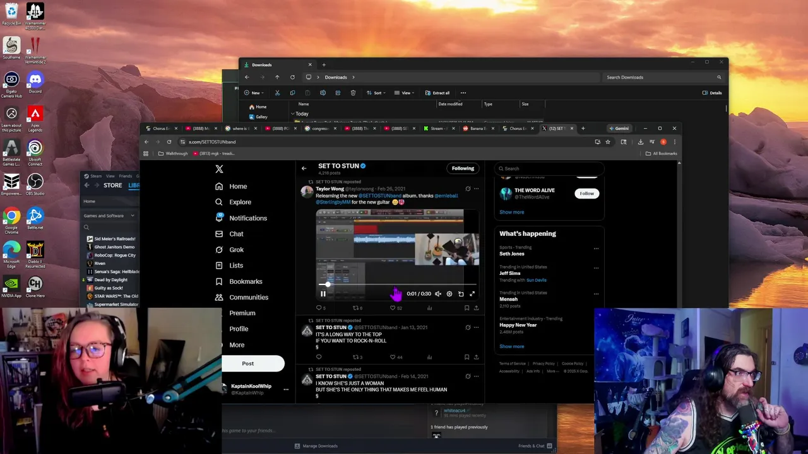
Task: Open the Sort dropdown in Downloads window
Action: 377,93
